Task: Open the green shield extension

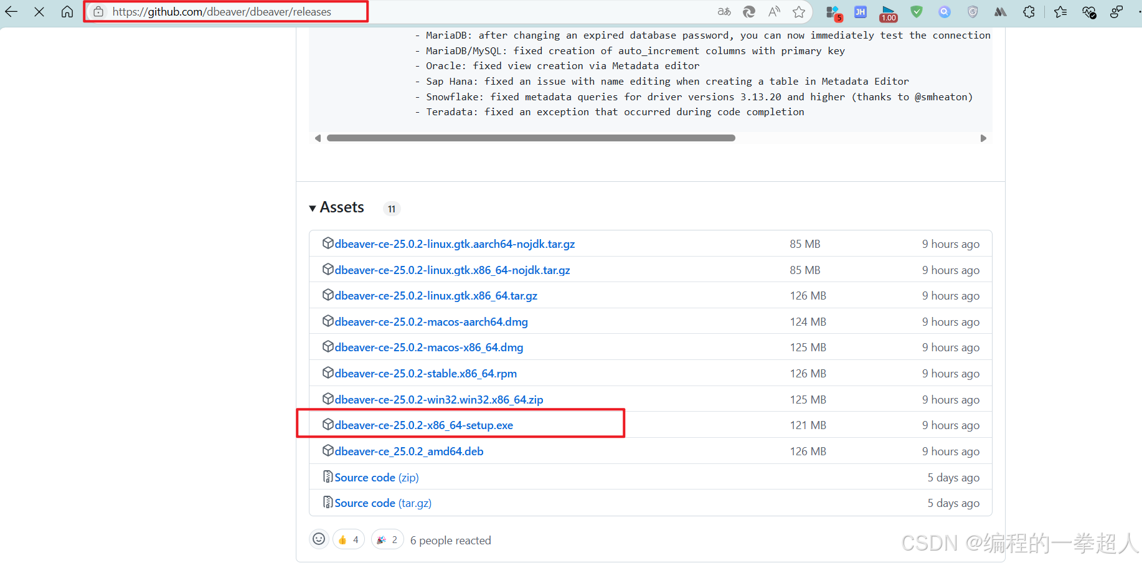Action: tap(917, 12)
